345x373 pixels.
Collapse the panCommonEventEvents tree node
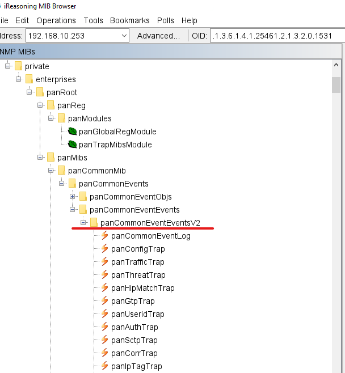click(x=73, y=209)
